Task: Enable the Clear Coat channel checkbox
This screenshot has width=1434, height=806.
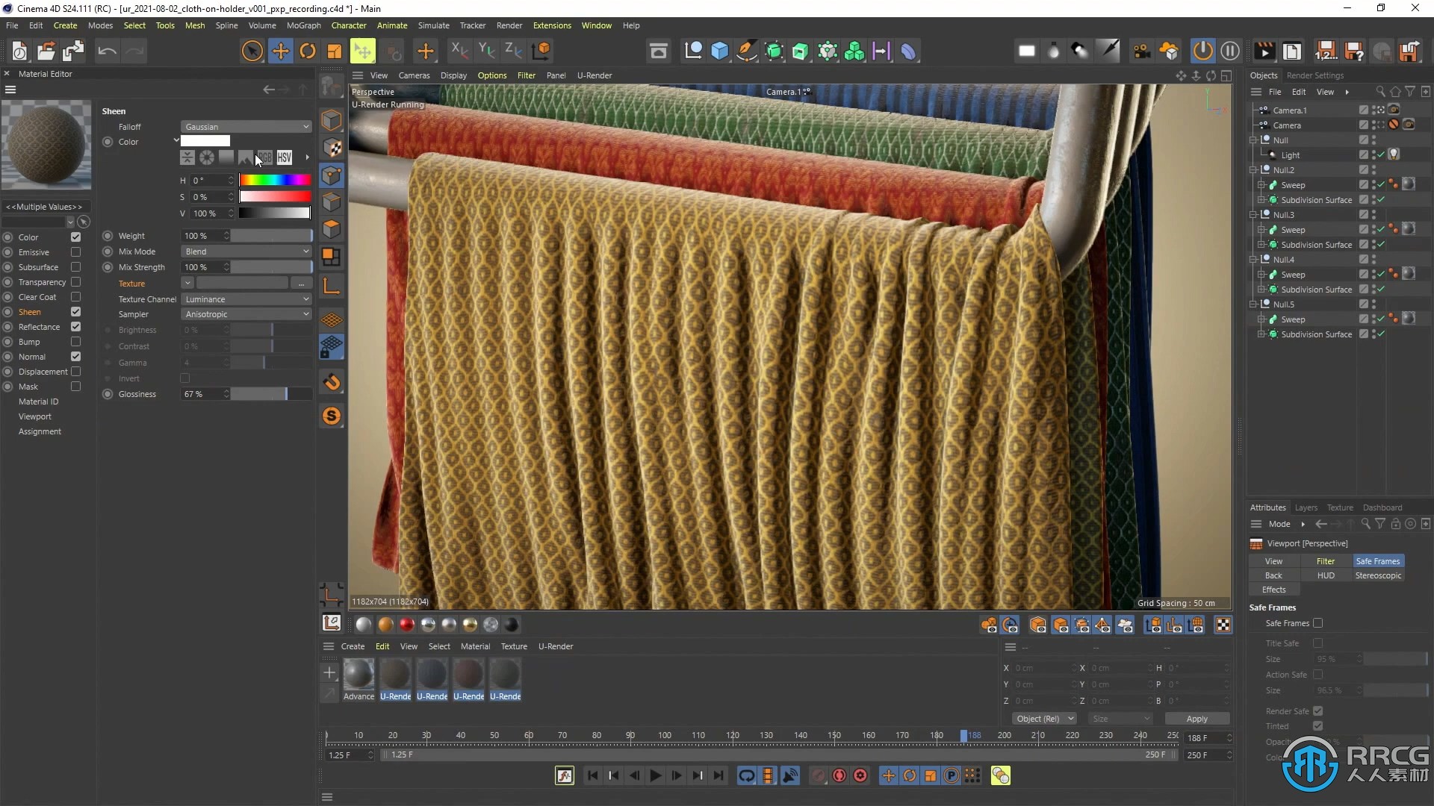Action: [75, 297]
